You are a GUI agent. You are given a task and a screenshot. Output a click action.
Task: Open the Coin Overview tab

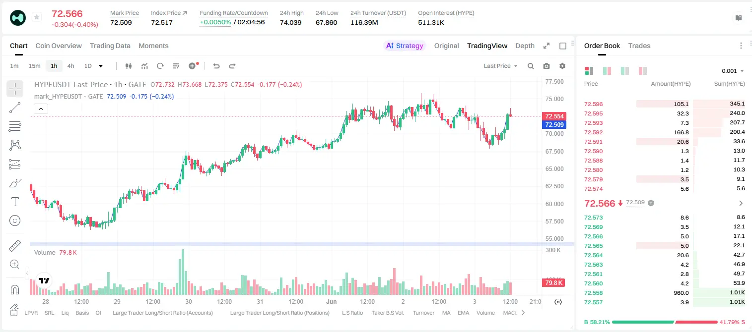pos(59,46)
